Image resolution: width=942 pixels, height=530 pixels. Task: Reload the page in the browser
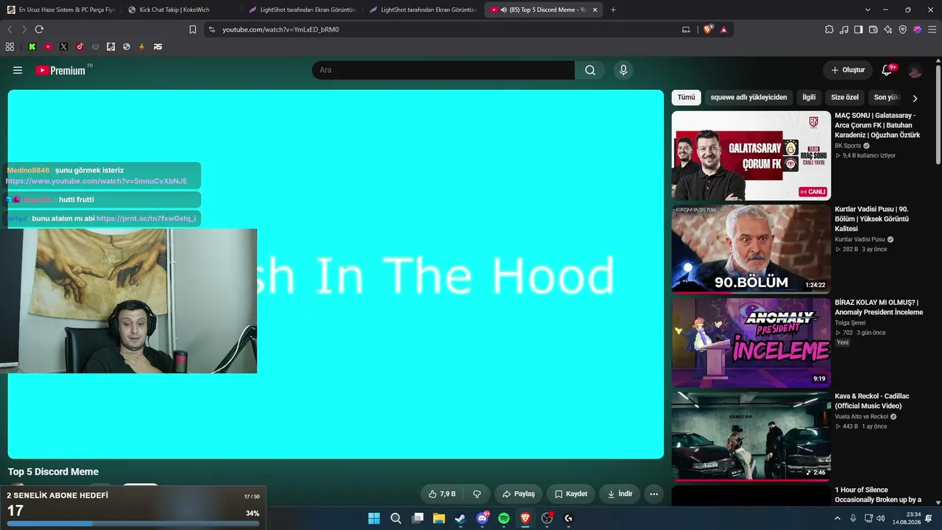39,29
